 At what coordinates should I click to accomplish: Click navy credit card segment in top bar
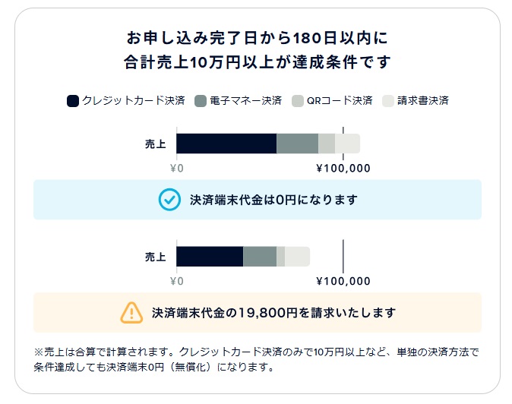226,144
